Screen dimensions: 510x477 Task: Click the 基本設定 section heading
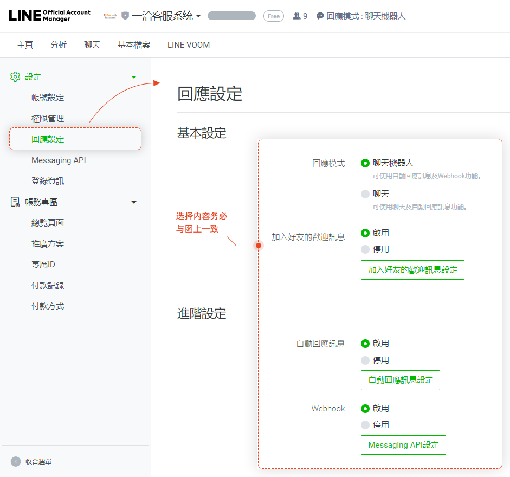202,133
